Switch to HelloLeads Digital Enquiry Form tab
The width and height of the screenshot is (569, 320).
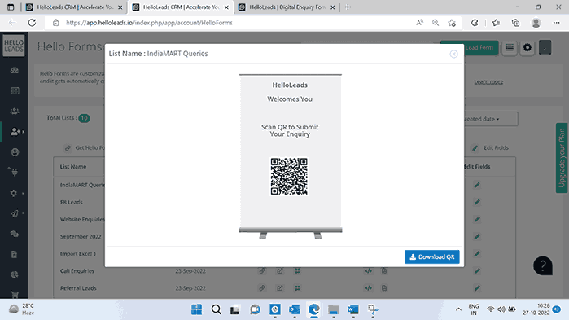(x=287, y=7)
